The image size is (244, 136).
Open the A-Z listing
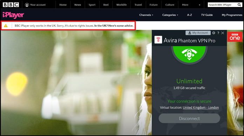point(189,15)
